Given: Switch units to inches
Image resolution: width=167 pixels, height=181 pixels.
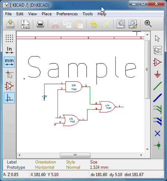Looking at the screenshot, I should pos(9,50).
